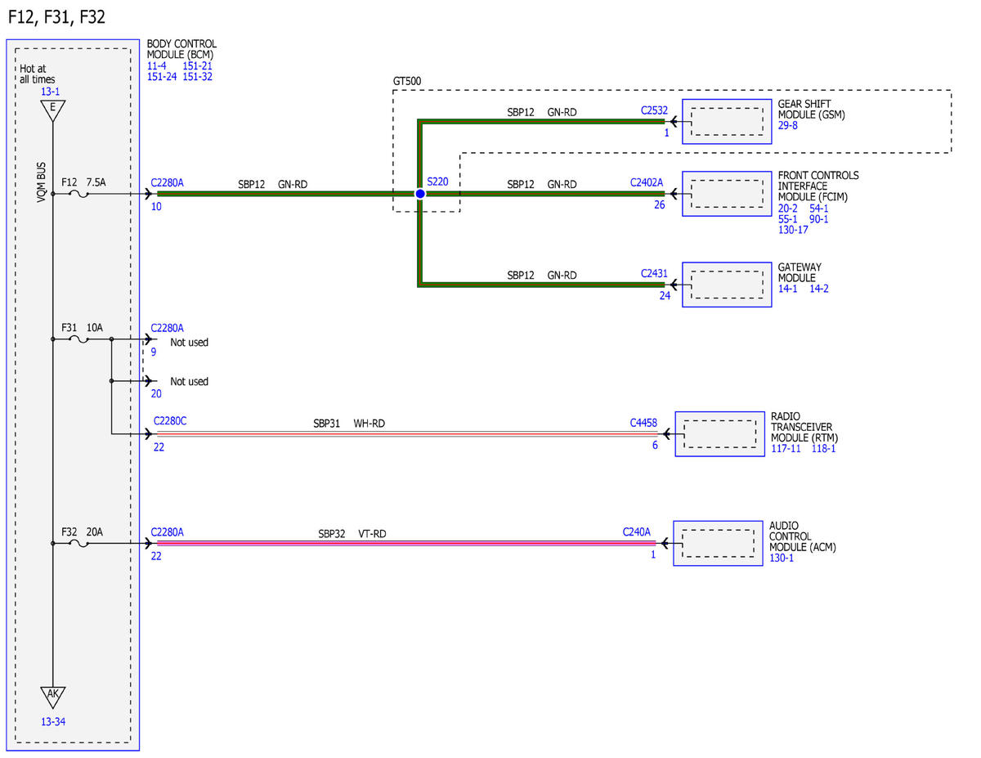Open Gateway Module reference 14-2
Screen dimensions: 981x758
coord(819,289)
